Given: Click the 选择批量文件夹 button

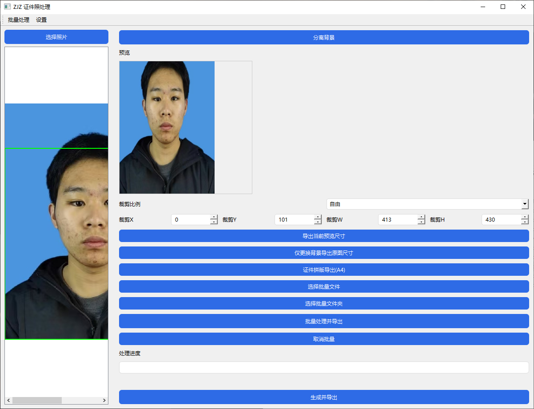Looking at the screenshot, I should (323, 303).
